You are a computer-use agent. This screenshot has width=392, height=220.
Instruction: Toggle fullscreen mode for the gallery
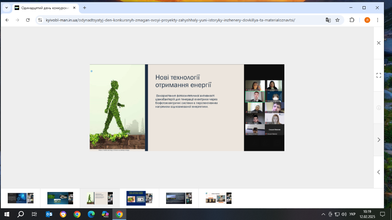point(378,75)
